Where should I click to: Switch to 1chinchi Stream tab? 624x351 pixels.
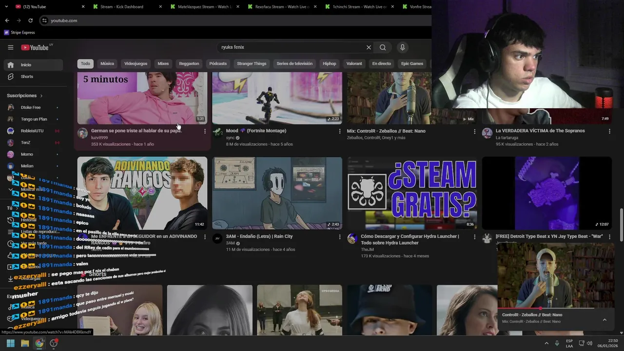pos(359,7)
